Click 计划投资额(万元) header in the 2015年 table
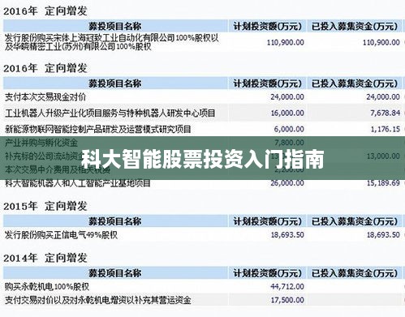Image resolution: width=405 pixels, height=317 pixels. (x=267, y=221)
